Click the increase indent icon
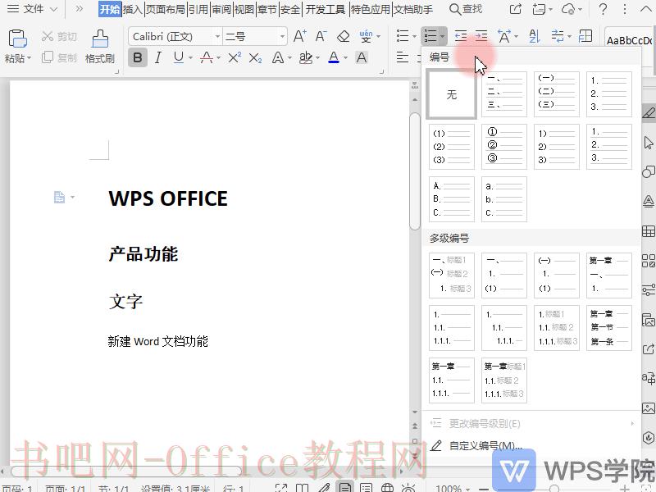This screenshot has height=492, width=656. pyautogui.click(x=481, y=36)
